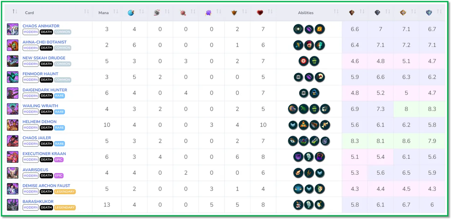Sort by the Card column arrows

86,12
